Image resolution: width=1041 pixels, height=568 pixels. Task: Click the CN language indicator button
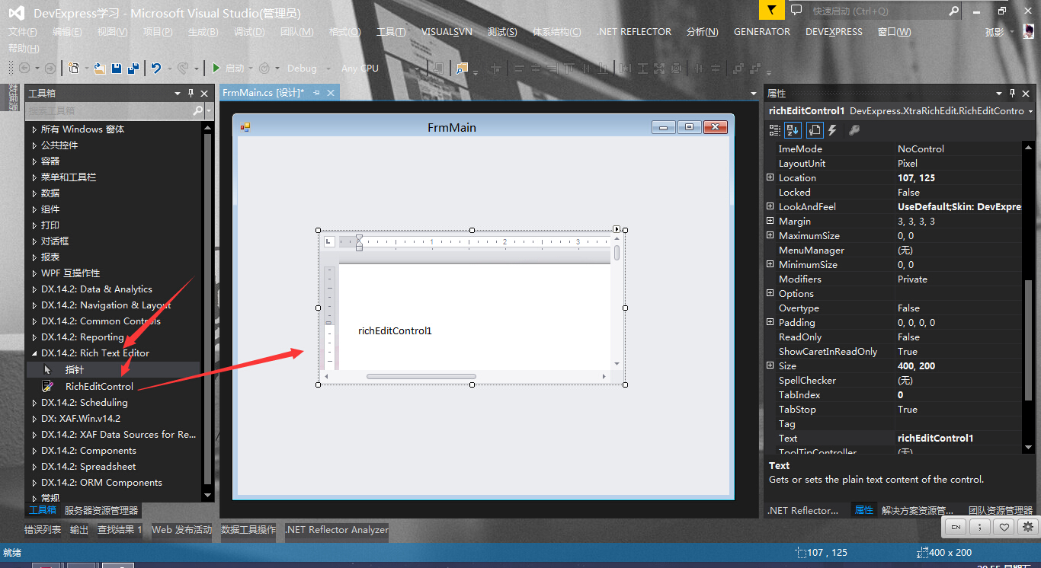click(x=956, y=526)
